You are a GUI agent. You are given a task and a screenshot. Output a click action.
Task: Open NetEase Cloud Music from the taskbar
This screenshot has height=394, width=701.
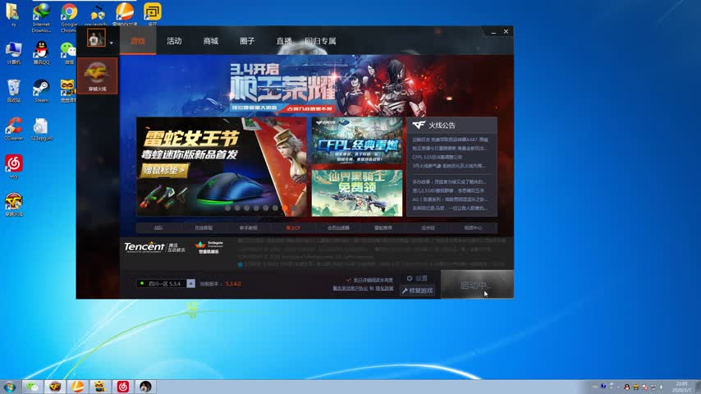[x=122, y=387]
